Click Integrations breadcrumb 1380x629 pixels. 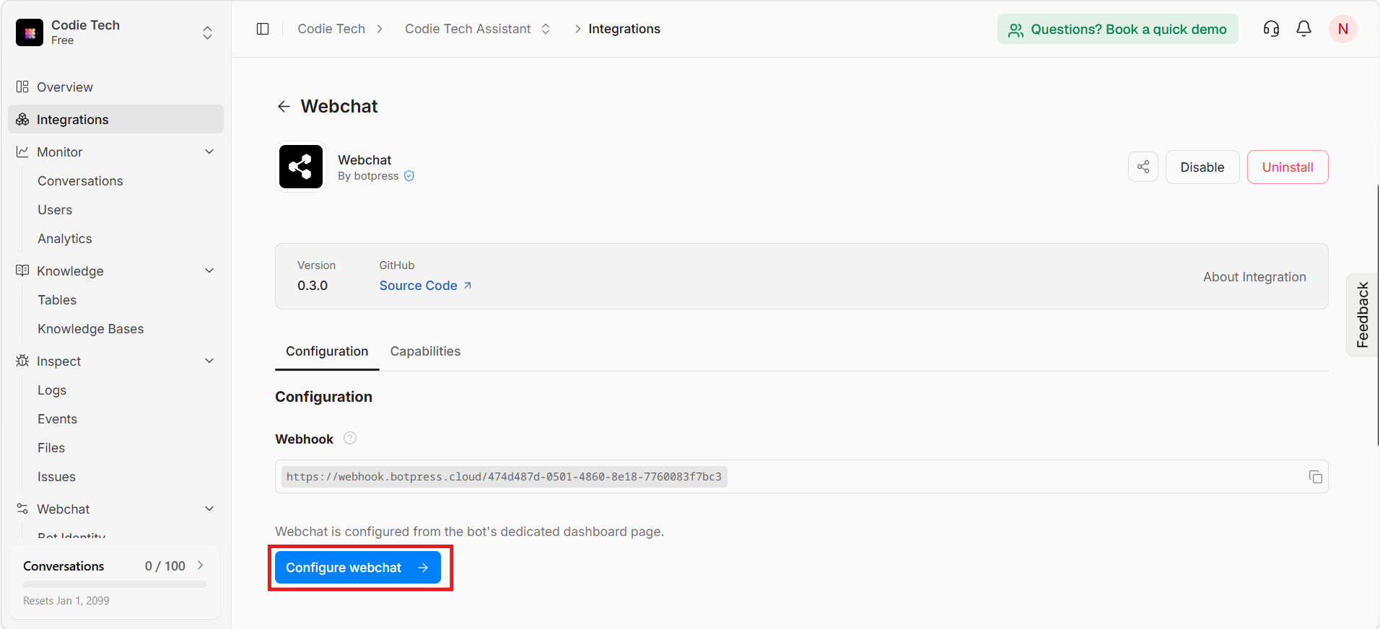[624, 29]
